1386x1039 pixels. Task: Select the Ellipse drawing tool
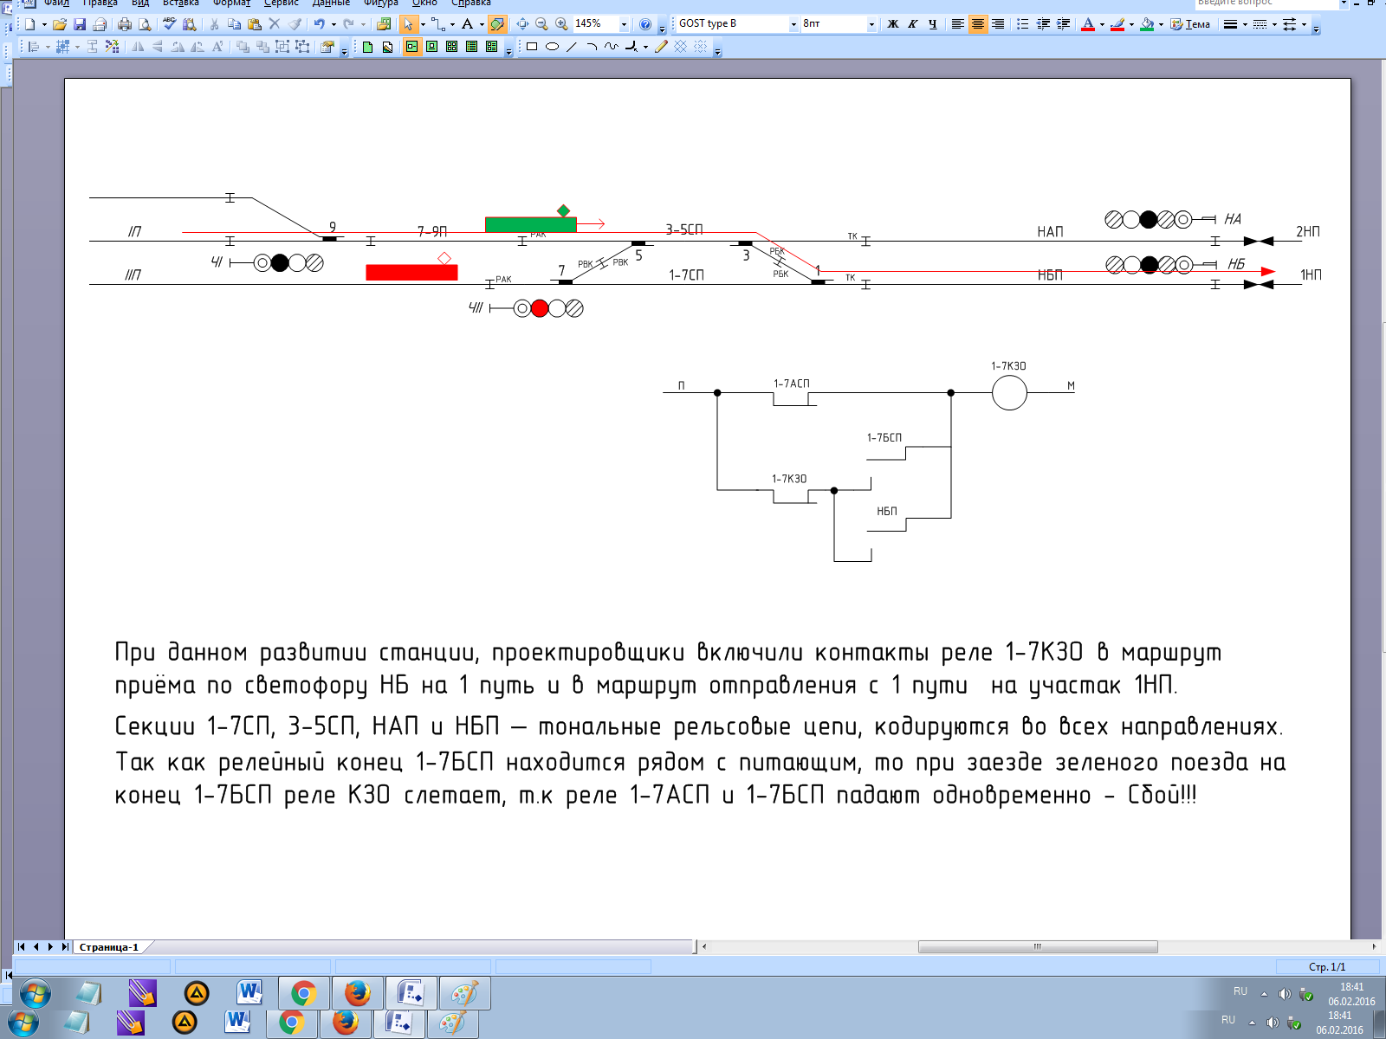552,47
